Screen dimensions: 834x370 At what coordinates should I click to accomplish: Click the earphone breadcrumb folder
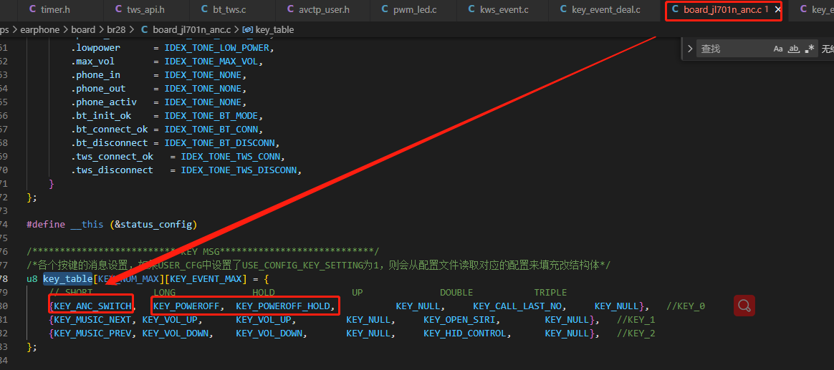pos(40,30)
